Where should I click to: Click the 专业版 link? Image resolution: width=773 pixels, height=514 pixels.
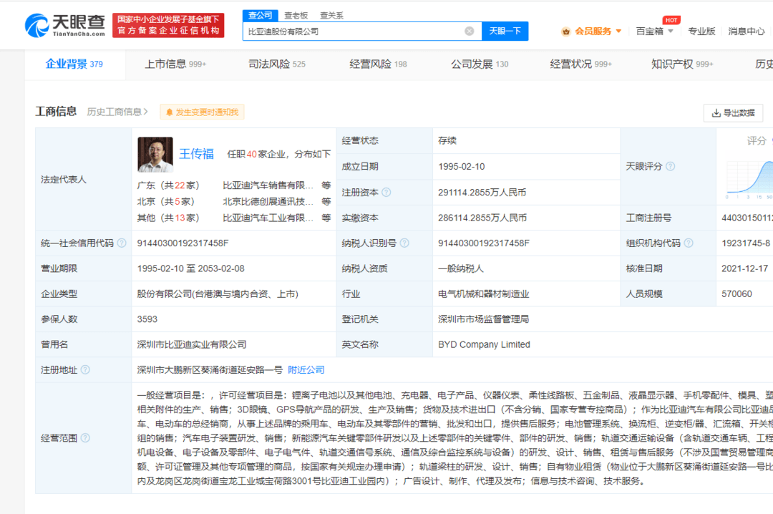coord(701,31)
